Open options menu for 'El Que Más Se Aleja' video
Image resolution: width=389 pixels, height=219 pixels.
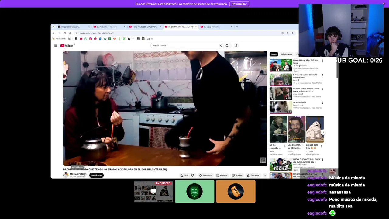[322, 61]
